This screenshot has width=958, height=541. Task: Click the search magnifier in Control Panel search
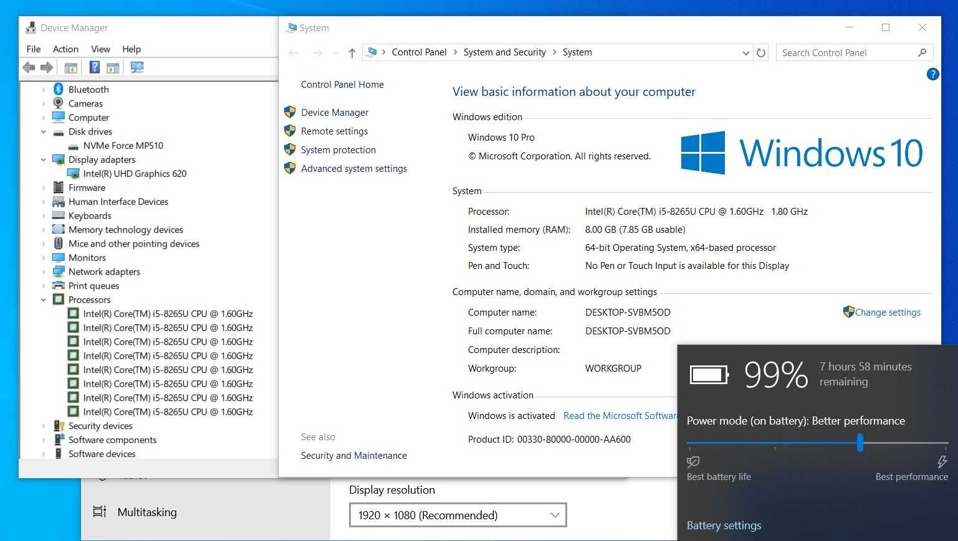(922, 53)
